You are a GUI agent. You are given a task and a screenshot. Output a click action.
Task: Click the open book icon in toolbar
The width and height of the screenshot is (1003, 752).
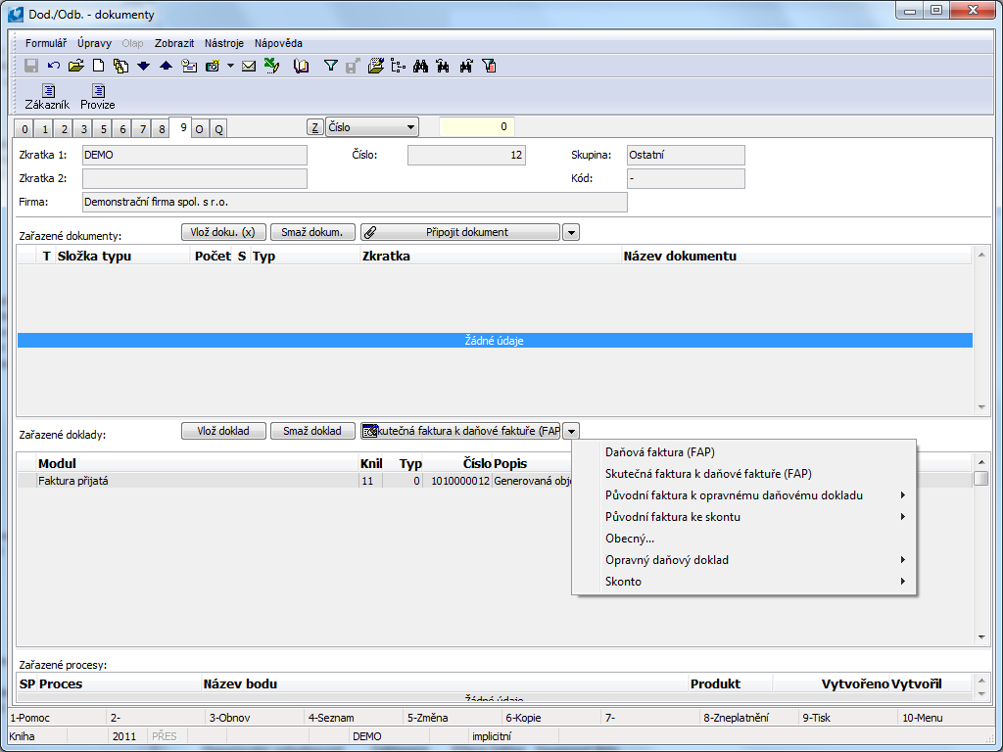pyautogui.click(x=301, y=67)
